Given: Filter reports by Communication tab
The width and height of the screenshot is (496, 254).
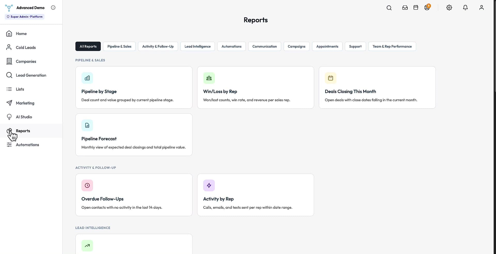Looking at the screenshot, I should (265, 46).
